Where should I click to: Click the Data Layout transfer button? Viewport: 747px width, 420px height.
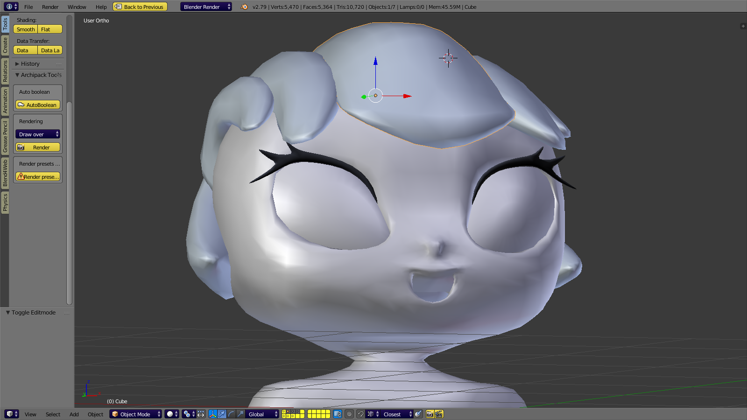click(x=50, y=50)
